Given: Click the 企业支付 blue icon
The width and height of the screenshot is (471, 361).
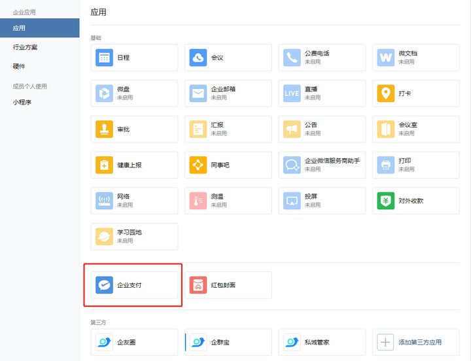Looking at the screenshot, I should (104, 285).
